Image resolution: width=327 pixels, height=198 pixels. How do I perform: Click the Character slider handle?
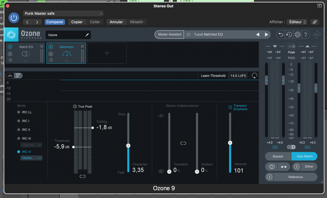point(128,145)
